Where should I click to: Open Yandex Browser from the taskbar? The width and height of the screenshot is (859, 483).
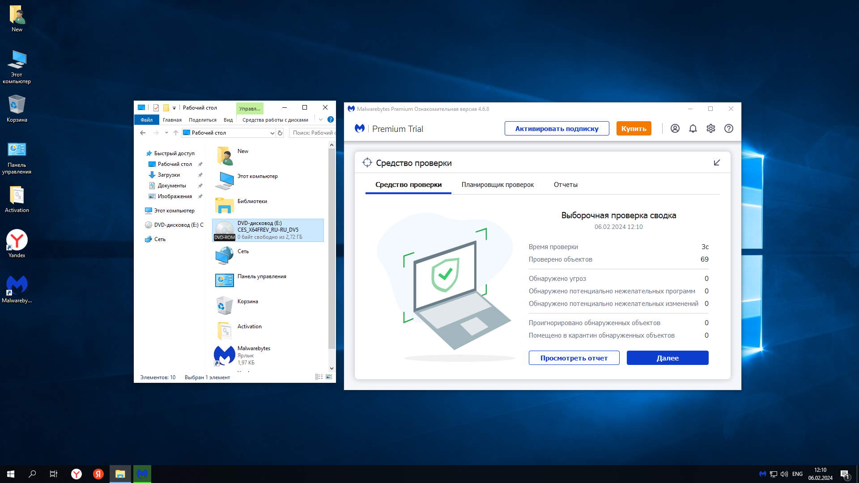77,474
